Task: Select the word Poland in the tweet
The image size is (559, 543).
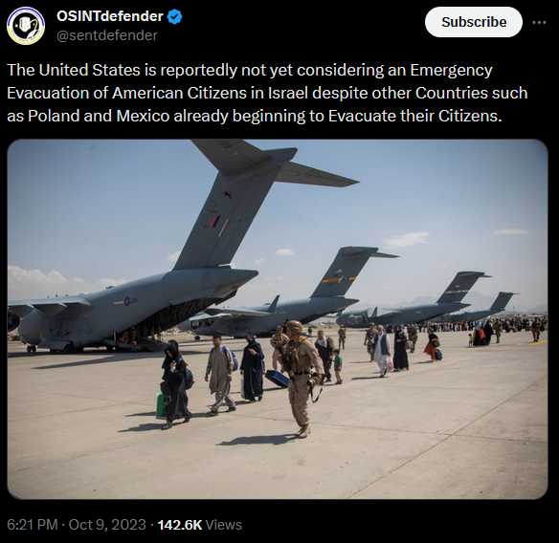Action: point(54,116)
